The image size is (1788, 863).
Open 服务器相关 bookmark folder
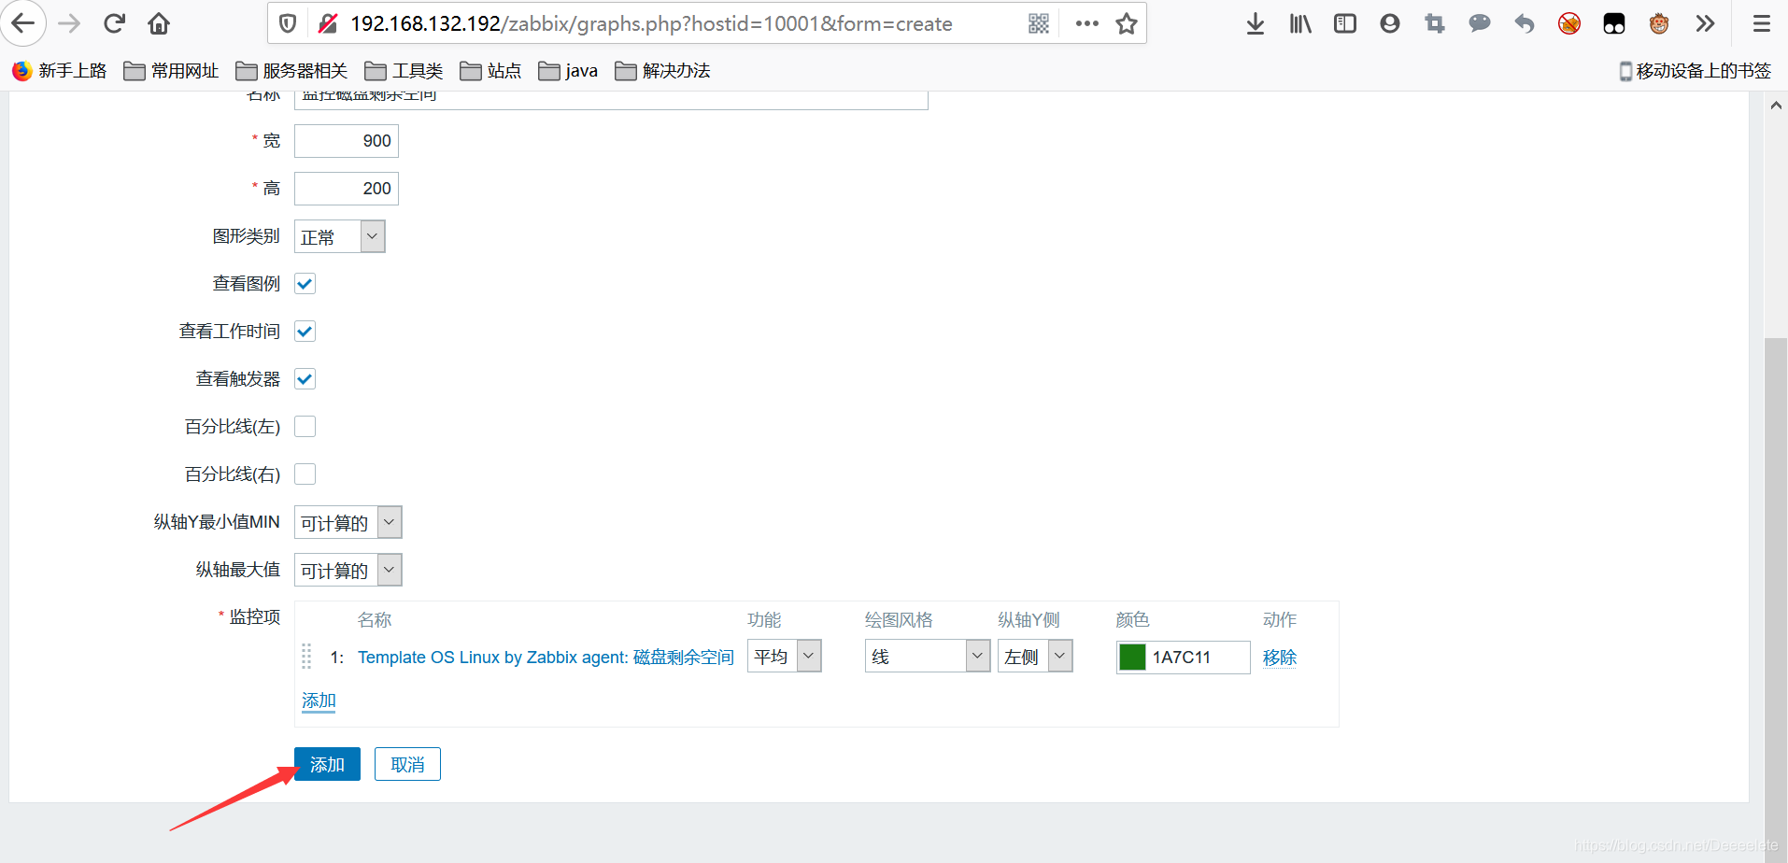click(291, 71)
